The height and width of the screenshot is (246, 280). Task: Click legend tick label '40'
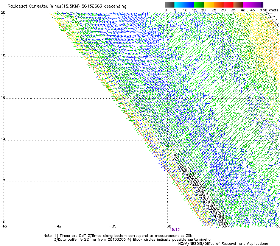tap(243, 10)
